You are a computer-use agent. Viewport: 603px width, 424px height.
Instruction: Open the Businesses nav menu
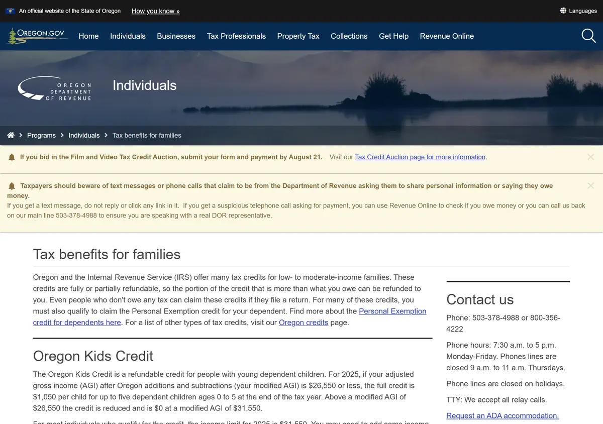coord(176,36)
